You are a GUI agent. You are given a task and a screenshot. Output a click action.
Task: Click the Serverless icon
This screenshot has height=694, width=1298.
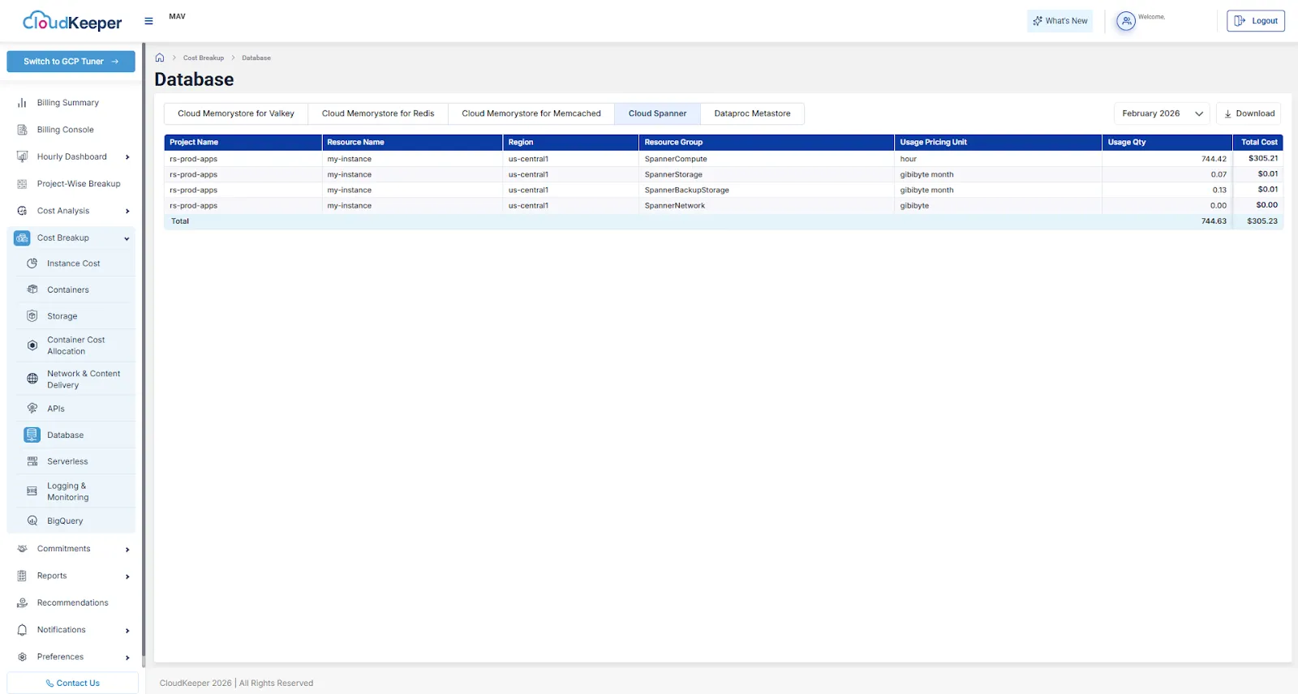coord(32,461)
